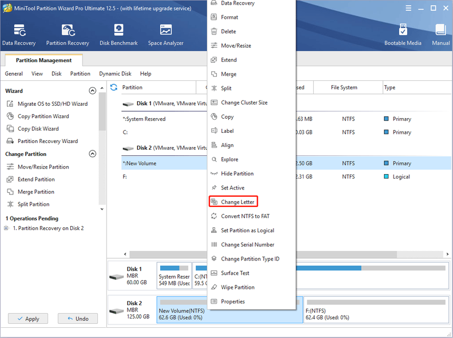Screen dimensions: 453x338
Task: Click the Disk 1 drive icon in disk map
Action: tap(117, 277)
